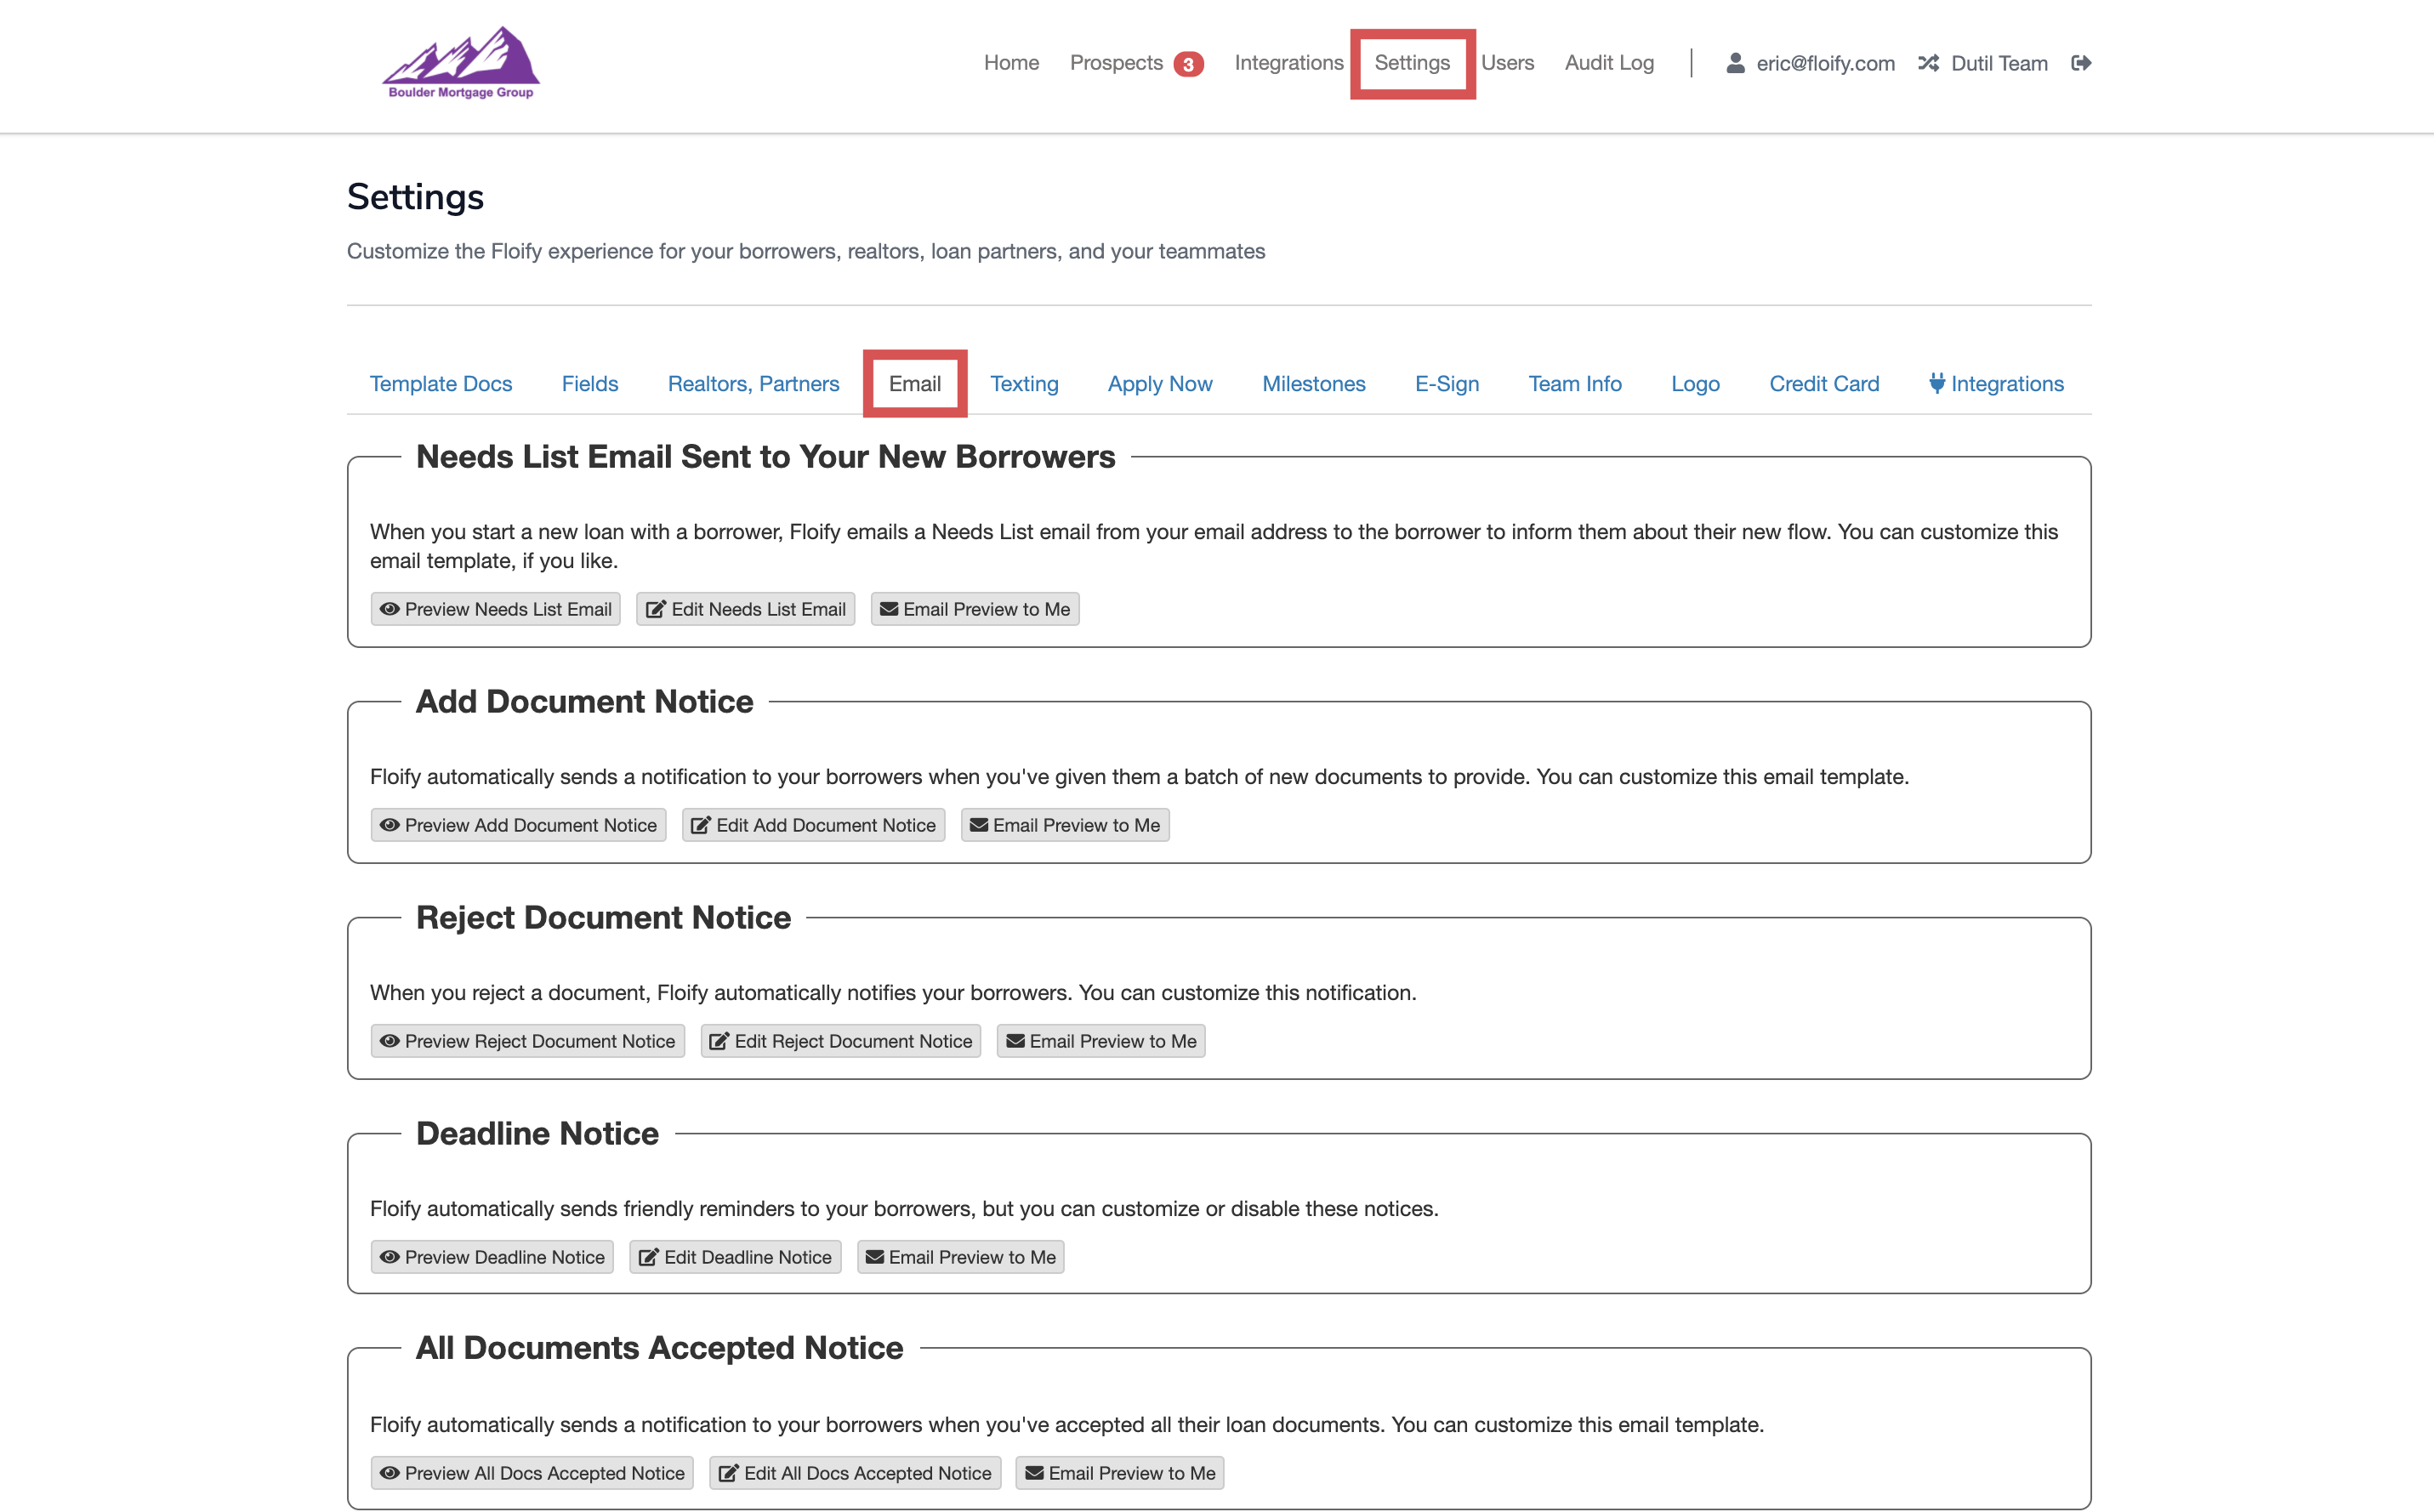Click the user profile icon
Screen dimensions: 2434x1512
(x=1735, y=63)
